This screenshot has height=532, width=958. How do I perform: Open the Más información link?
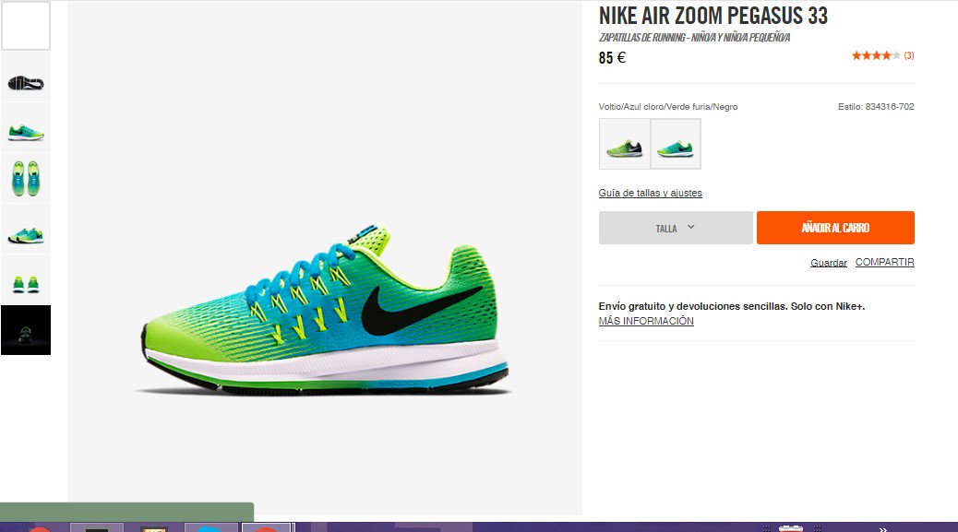646,321
